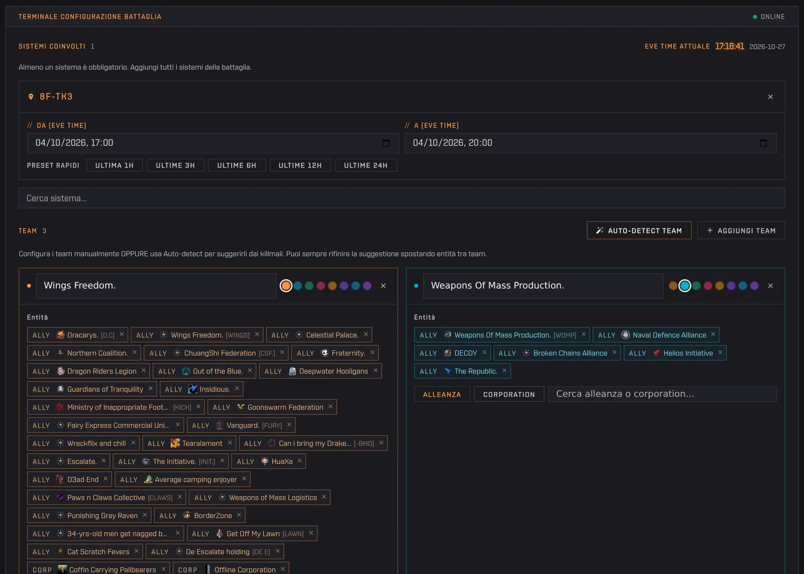Remove Helios Initiative from the team
804x574 pixels.
pyautogui.click(x=720, y=353)
